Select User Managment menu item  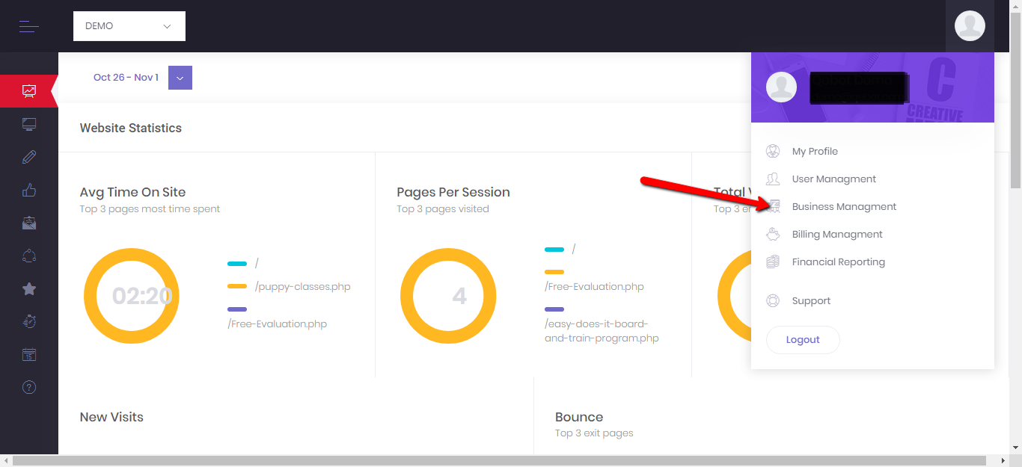(833, 179)
